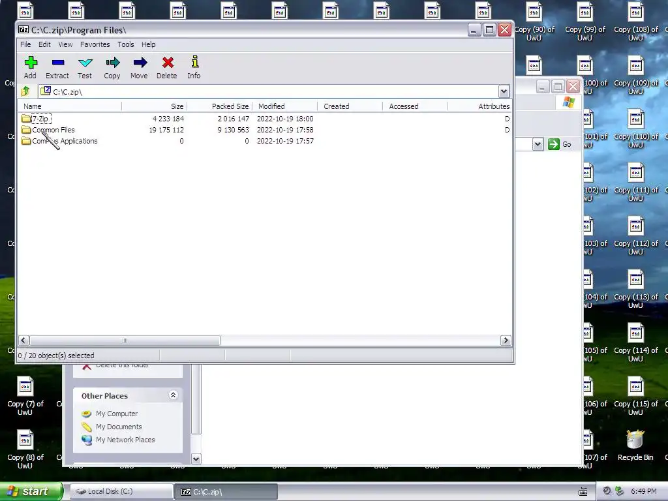
Task: Sort by Attributes column header
Action: tap(479, 106)
